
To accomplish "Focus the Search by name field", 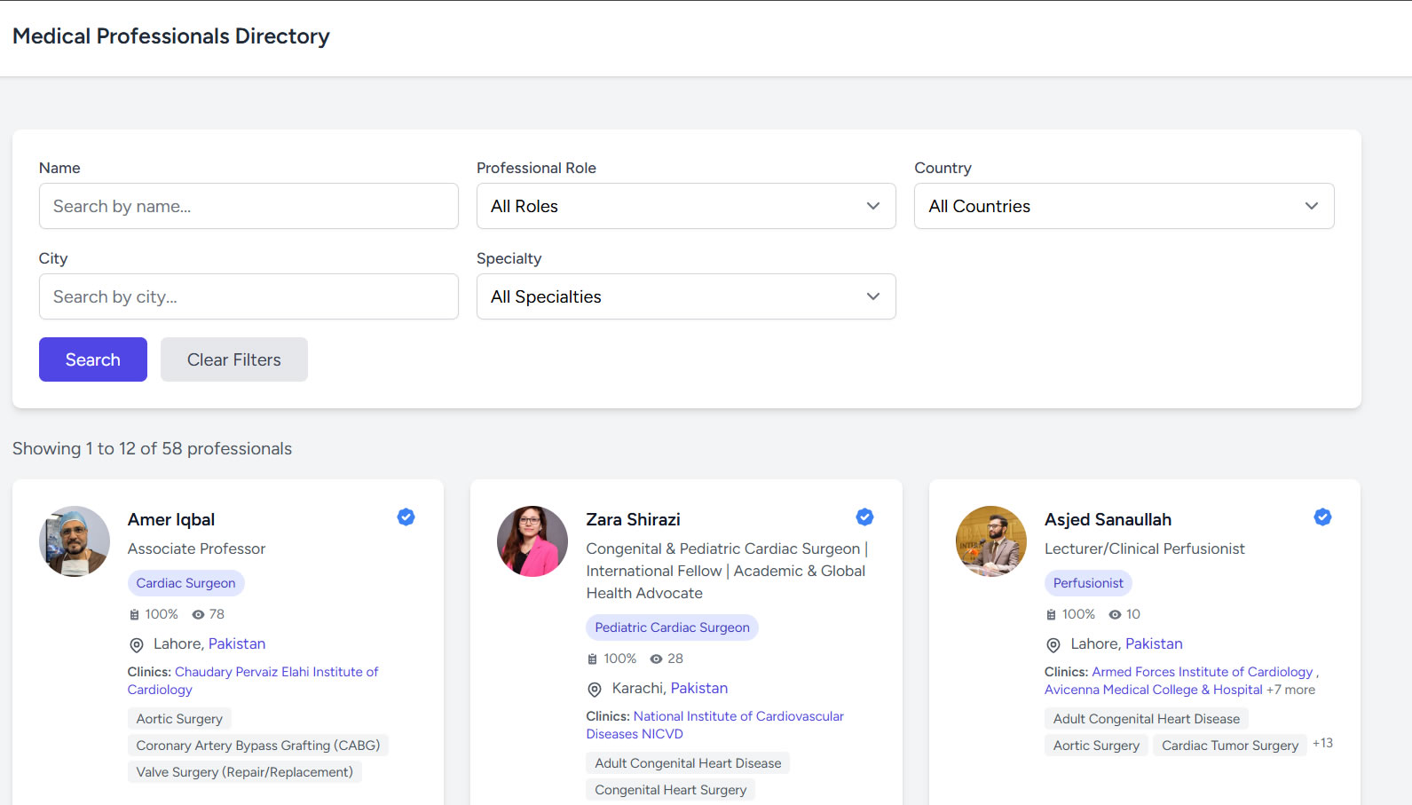I will [x=248, y=206].
